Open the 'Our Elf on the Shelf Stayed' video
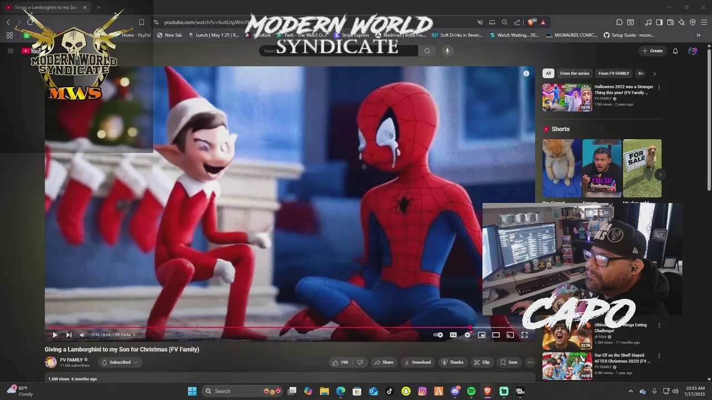The height and width of the screenshot is (400, 712). pos(567,366)
